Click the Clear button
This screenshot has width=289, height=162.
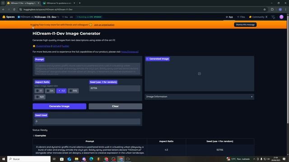[x=116, y=106]
